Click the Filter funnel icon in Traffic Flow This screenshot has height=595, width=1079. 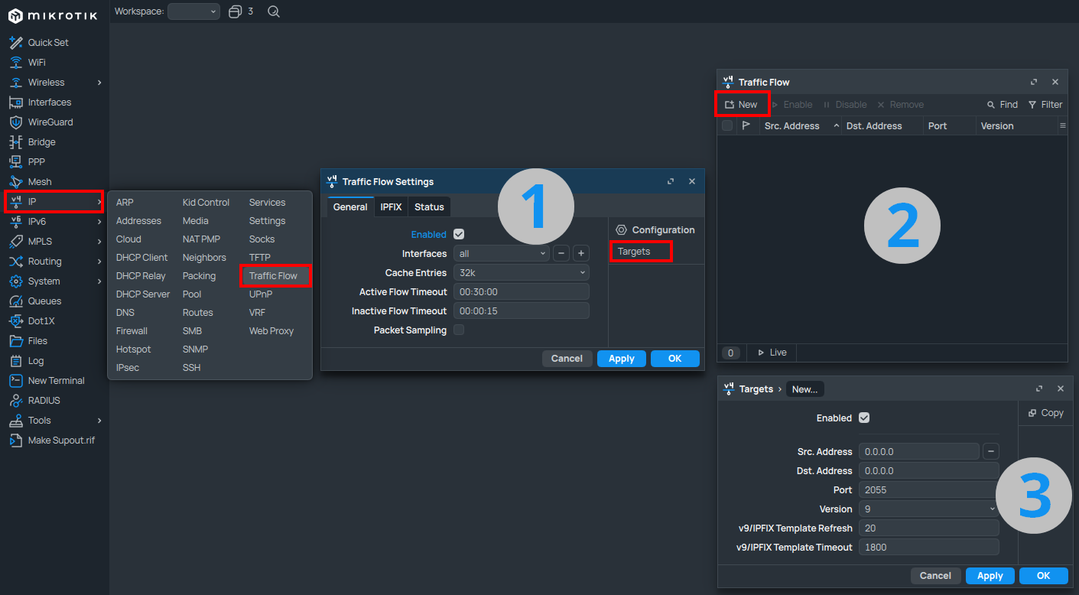coord(1032,105)
